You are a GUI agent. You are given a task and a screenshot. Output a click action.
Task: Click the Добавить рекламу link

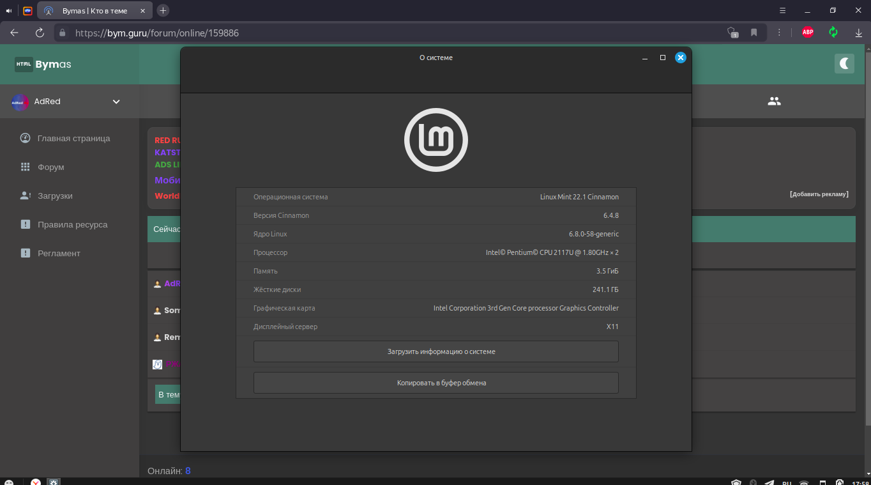[819, 194]
